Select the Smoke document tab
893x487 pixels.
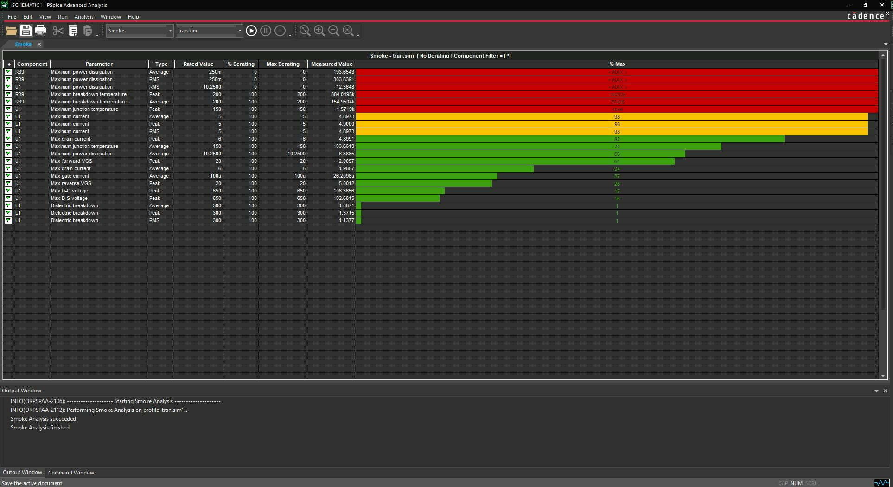23,44
